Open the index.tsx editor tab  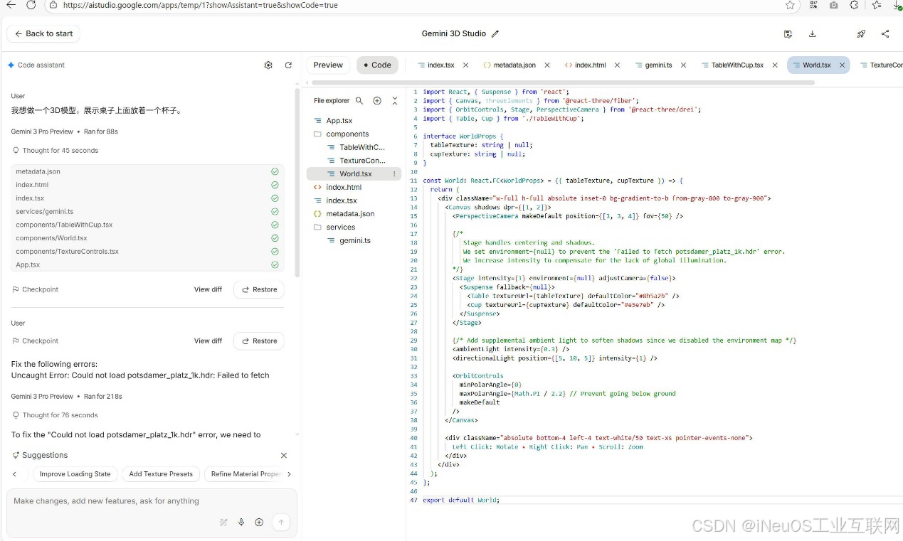point(440,65)
